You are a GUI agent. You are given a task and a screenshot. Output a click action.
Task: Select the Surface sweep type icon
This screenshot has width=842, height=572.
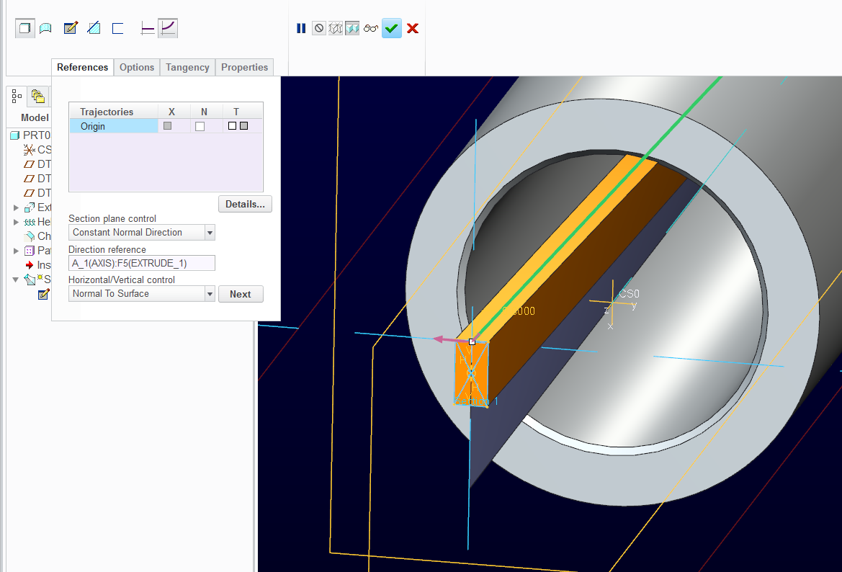pyautogui.click(x=45, y=27)
